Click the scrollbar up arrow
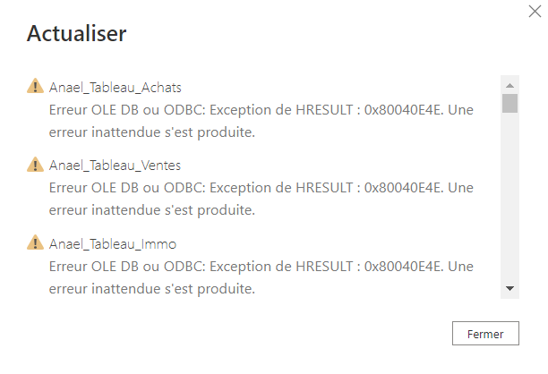This screenshot has width=548, height=374. [509, 86]
